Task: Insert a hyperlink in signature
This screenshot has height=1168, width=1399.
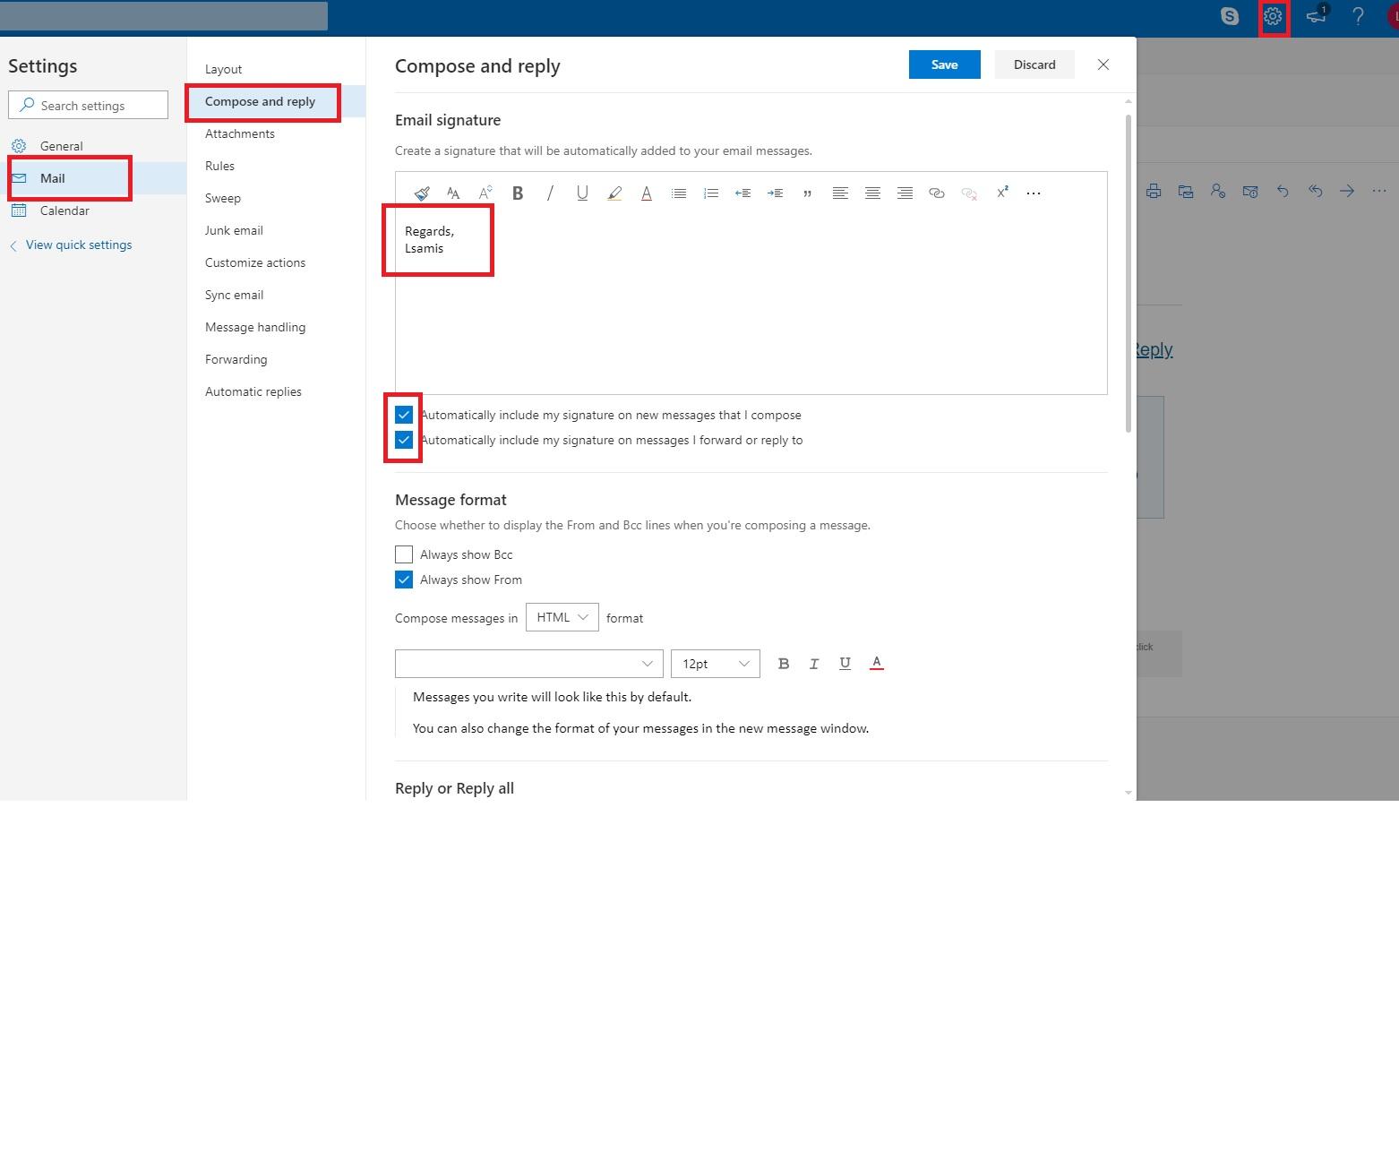Action: (937, 193)
